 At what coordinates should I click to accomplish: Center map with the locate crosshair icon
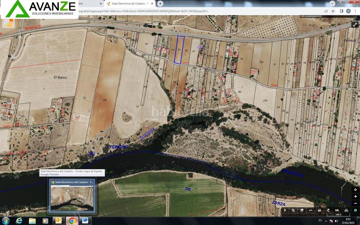[355, 190]
